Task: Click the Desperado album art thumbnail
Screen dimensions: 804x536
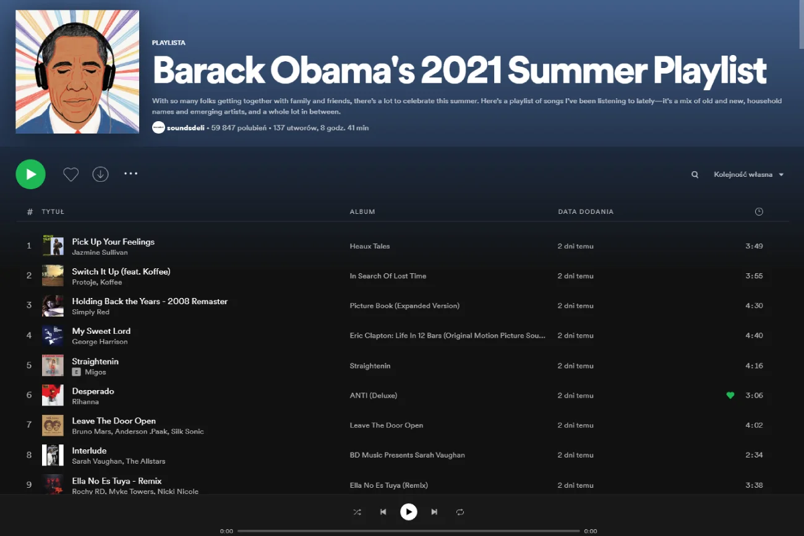Action: click(53, 395)
